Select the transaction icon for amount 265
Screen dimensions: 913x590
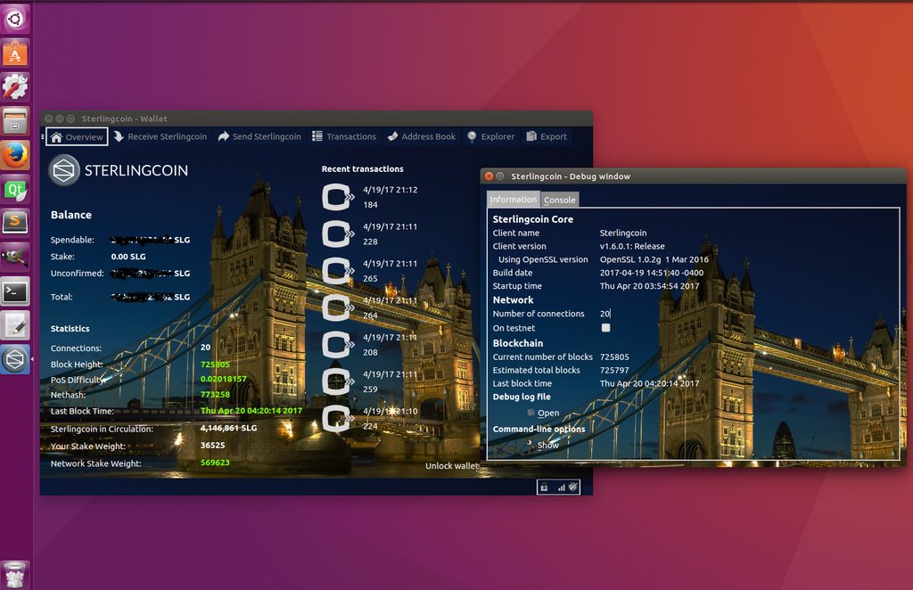(x=337, y=271)
